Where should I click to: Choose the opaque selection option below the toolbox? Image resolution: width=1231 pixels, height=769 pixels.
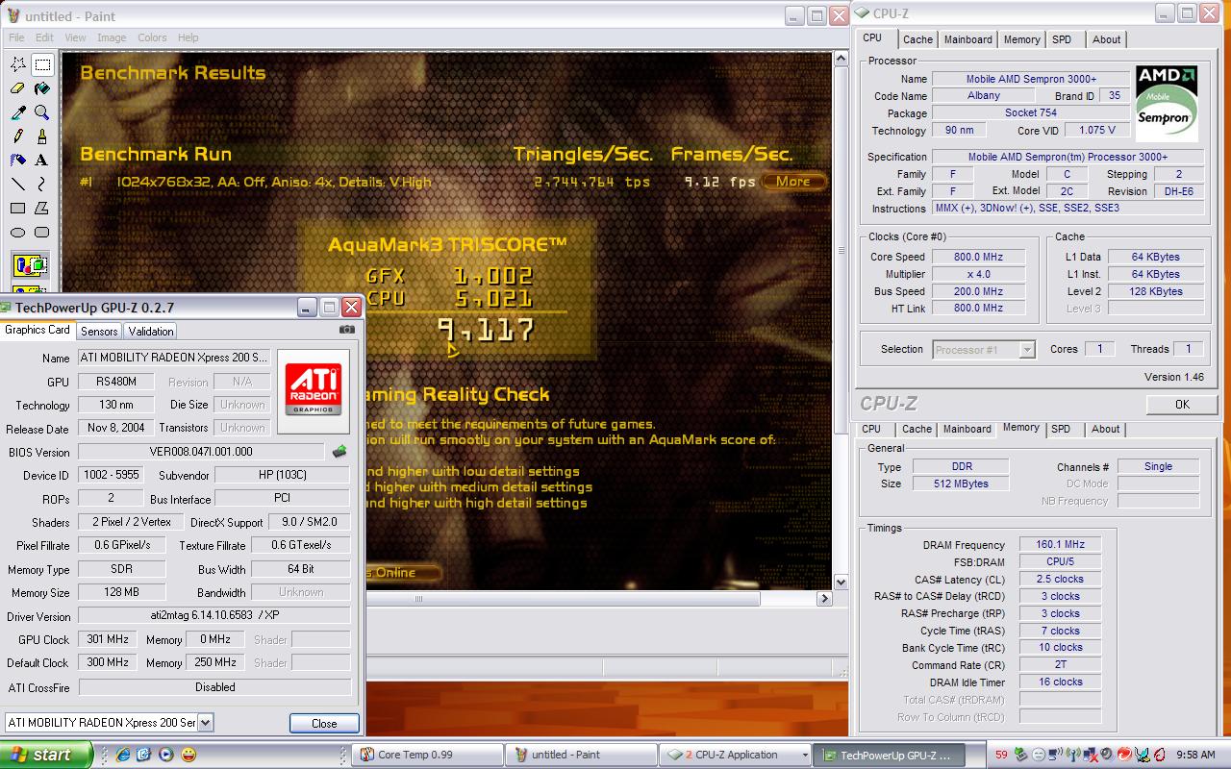pos(30,264)
